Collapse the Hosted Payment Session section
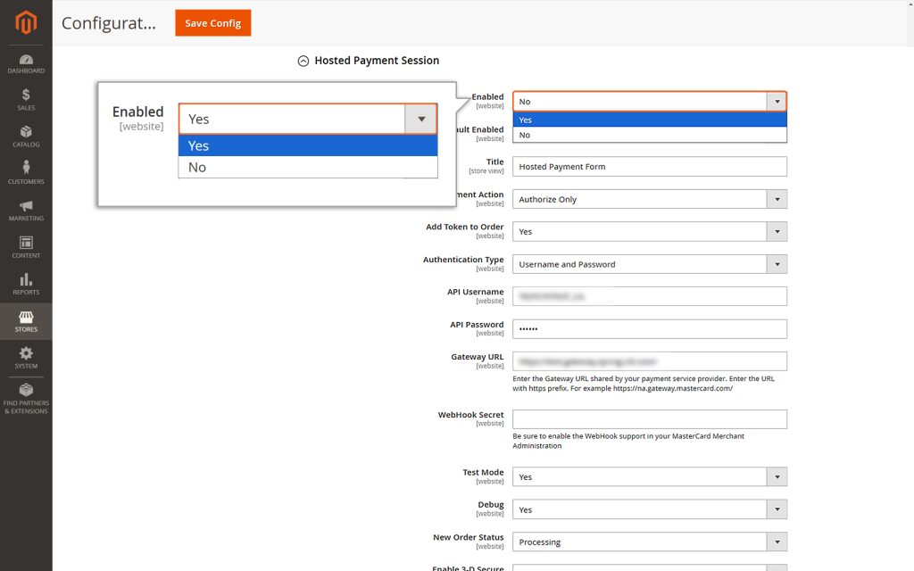 pos(303,60)
